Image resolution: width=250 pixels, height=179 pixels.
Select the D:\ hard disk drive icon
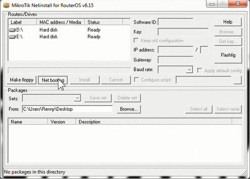coord(12,30)
